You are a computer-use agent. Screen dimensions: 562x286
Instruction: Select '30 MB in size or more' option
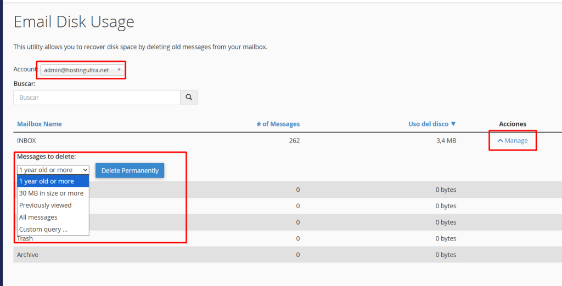point(51,193)
